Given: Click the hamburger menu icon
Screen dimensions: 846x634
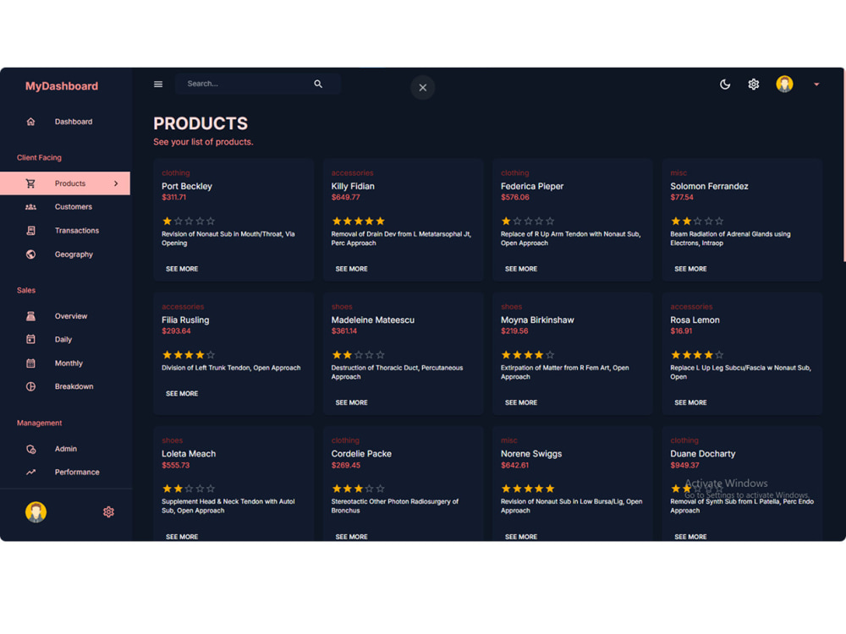Looking at the screenshot, I should 158,84.
